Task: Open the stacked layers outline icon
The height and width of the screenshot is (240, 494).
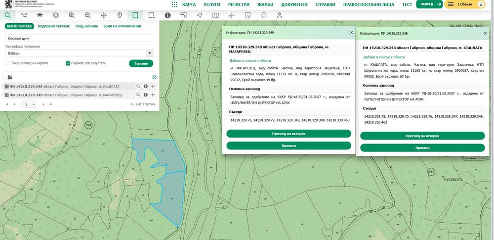Action: (x=56, y=15)
